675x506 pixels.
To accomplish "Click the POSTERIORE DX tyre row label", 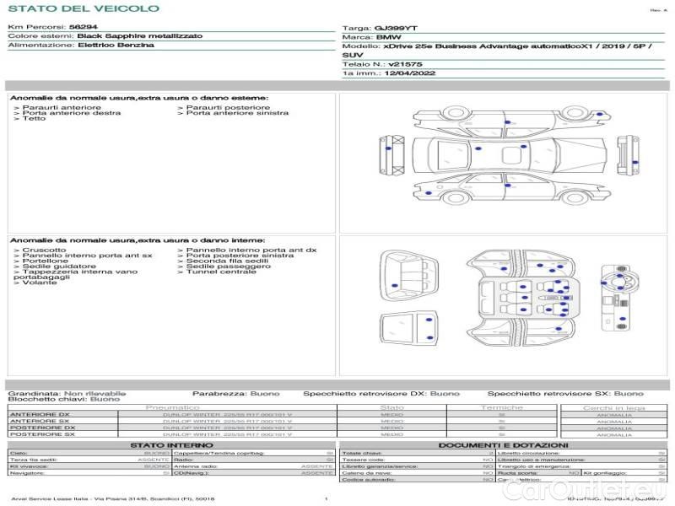I will pyautogui.click(x=43, y=428).
